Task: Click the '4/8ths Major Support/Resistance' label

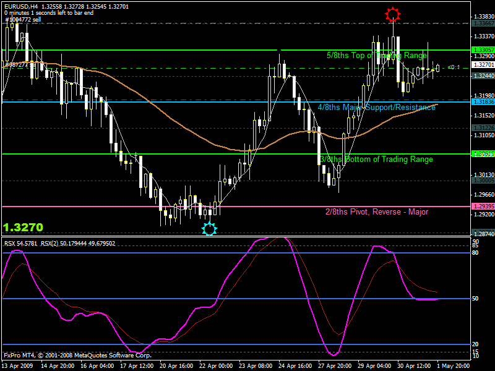Action: tap(376, 107)
